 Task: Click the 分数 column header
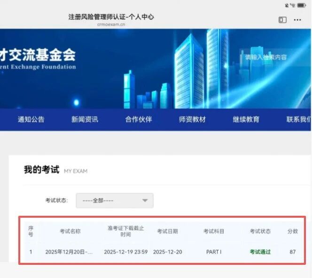[x=292, y=231]
